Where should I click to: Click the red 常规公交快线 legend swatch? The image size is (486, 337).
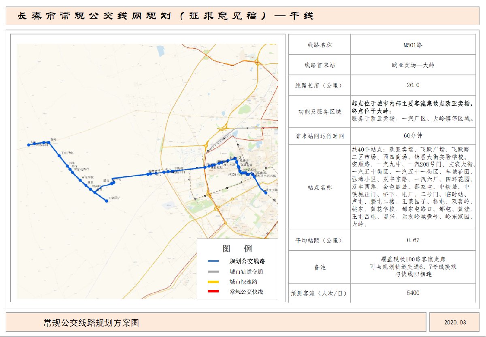(213, 292)
